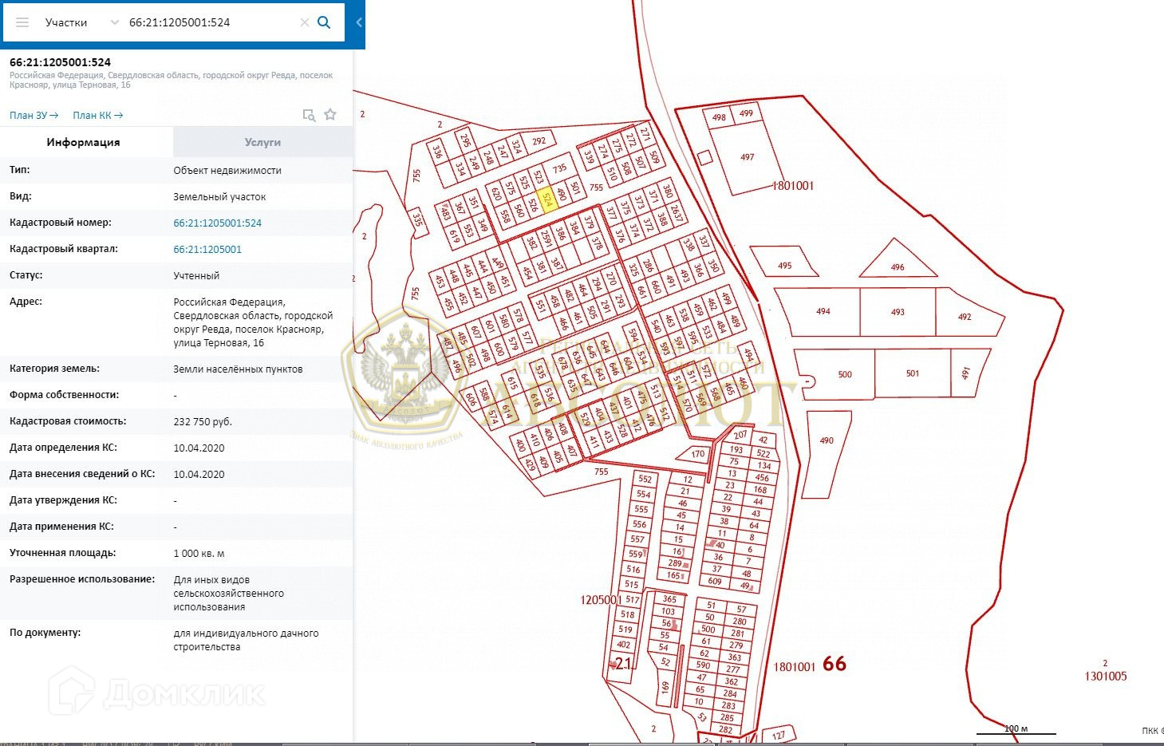
Task: Select the value 'Земельный участок'
Action: pyautogui.click(x=219, y=197)
